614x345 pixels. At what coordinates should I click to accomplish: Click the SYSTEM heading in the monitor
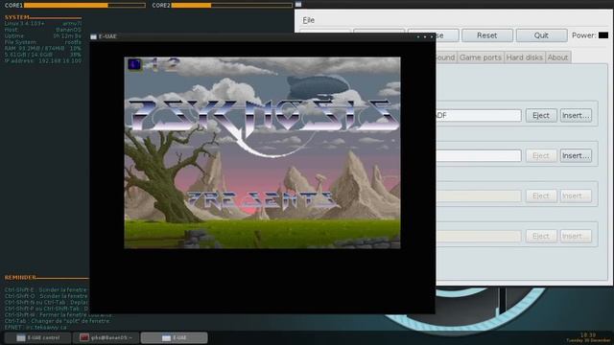(x=17, y=17)
